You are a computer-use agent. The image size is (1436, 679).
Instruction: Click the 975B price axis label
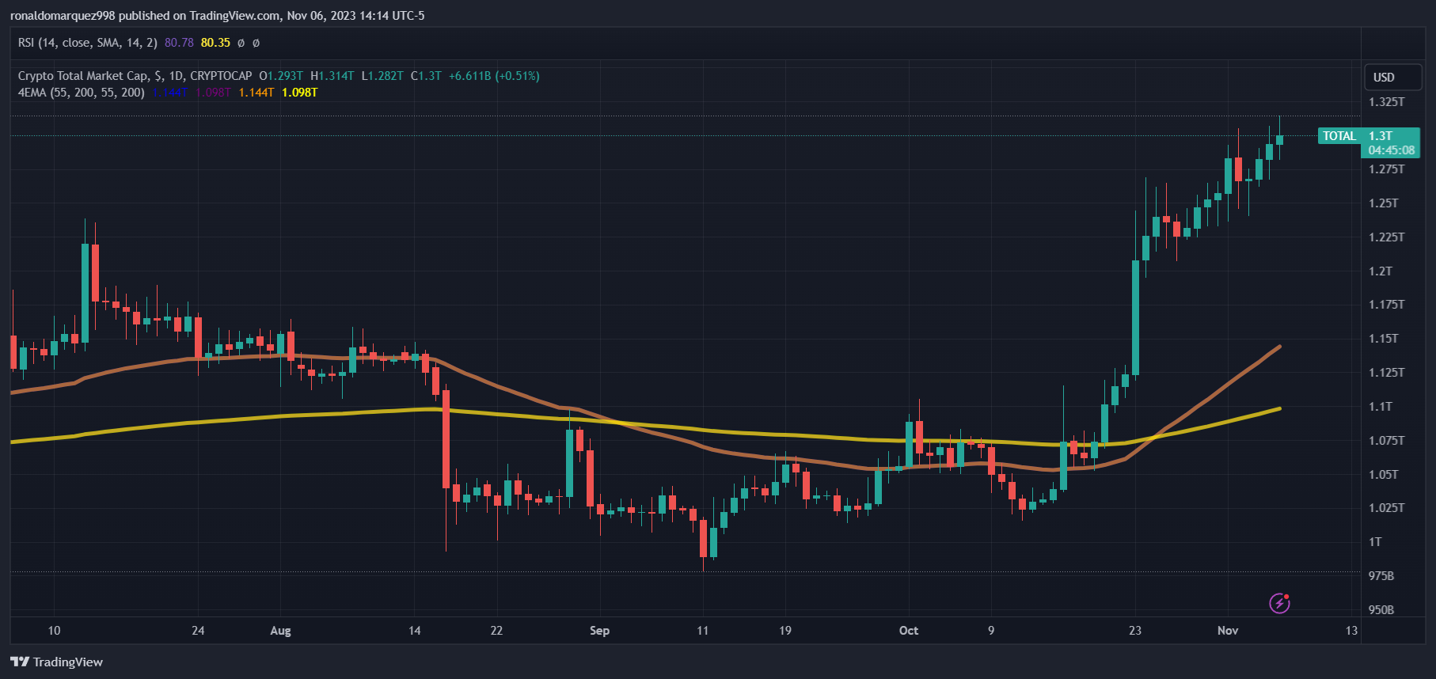tap(1381, 576)
